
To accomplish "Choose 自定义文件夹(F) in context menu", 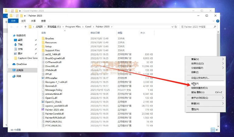I will [x=205, y=78].
